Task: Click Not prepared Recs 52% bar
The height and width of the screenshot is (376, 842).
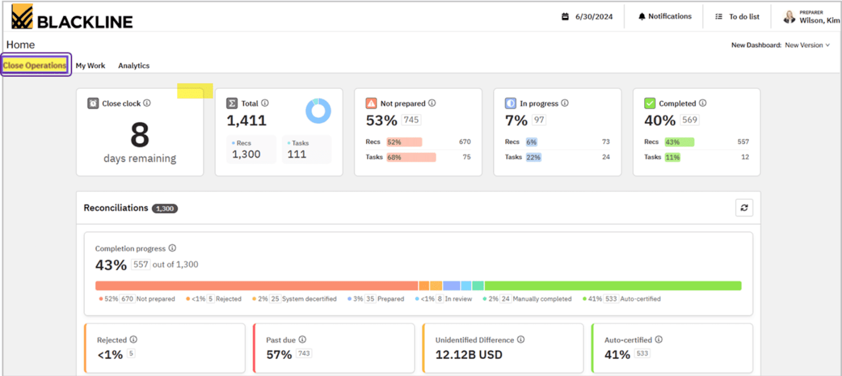Action: coord(404,142)
